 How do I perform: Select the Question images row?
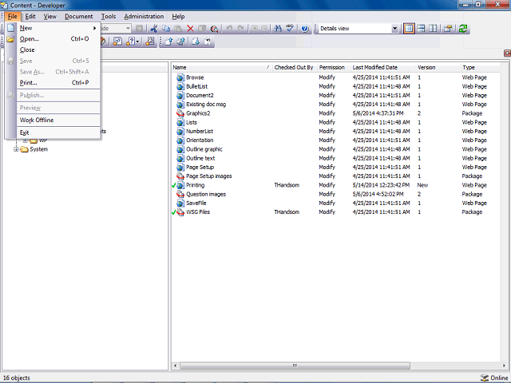click(x=335, y=194)
